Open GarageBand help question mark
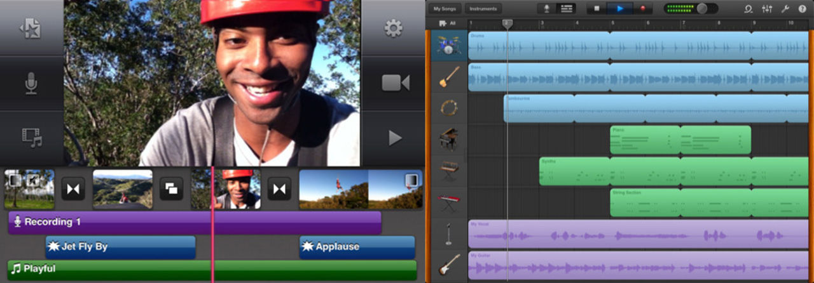The width and height of the screenshot is (814, 283). click(802, 9)
